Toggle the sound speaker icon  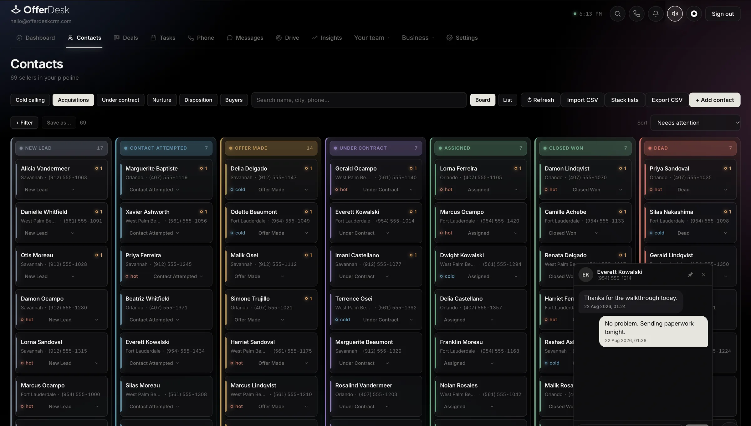(x=675, y=14)
